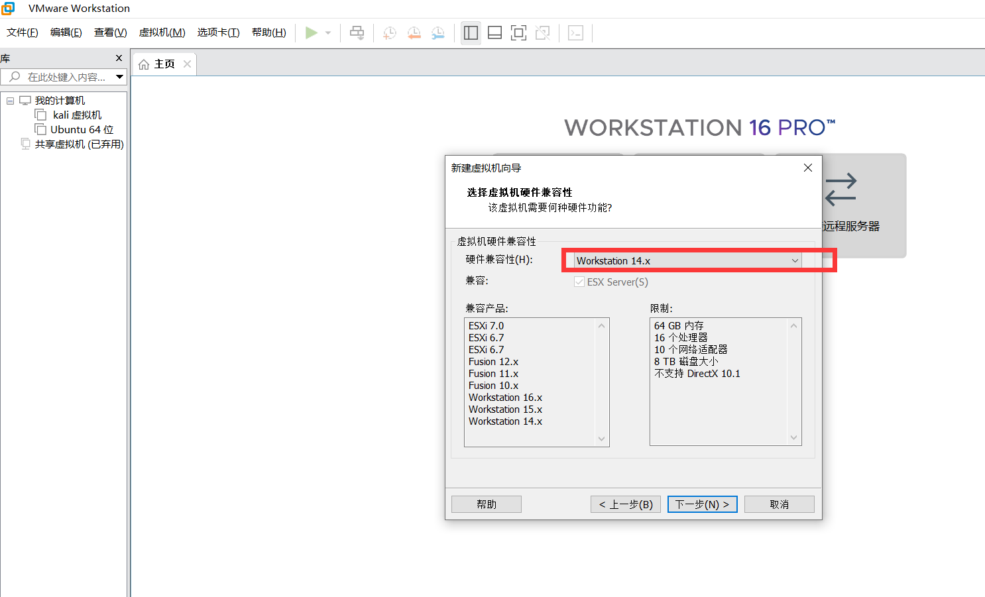Click the 远程服务器 card label
Viewport: 985px width, 597px height.
tap(851, 226)
